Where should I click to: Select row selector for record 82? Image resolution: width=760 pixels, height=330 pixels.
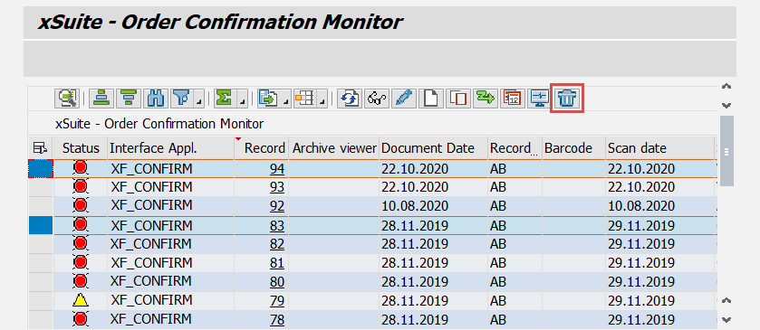[x=41, y=244]
